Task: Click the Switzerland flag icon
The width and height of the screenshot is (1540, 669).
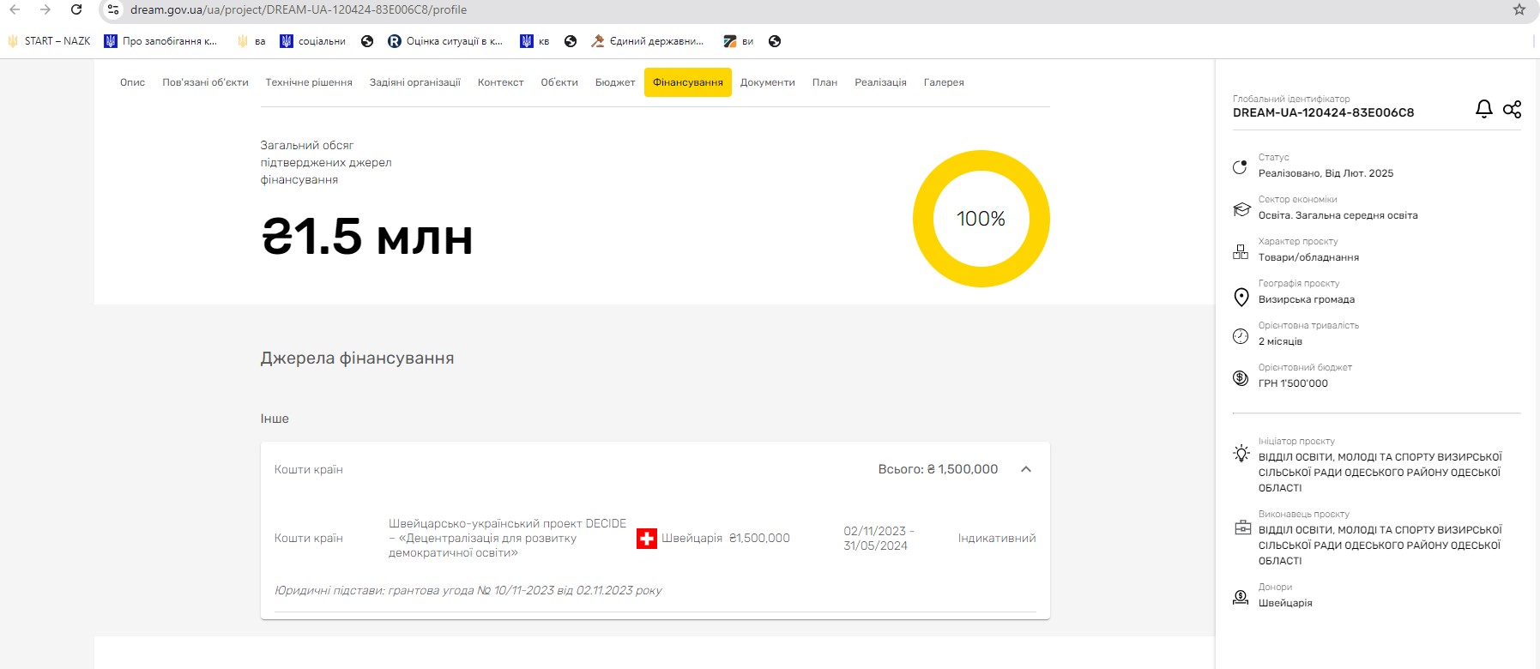Action: tap(646, 539)
